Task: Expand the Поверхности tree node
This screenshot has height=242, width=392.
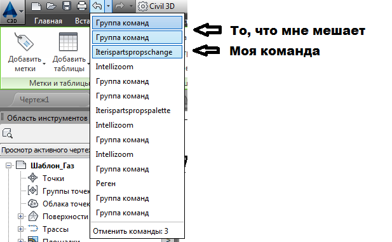Action: 21,216
